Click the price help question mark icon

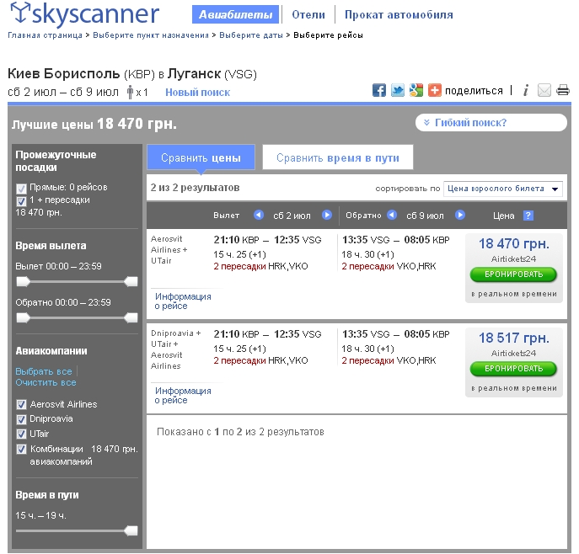pyautogui.click(x=528, y=216)
